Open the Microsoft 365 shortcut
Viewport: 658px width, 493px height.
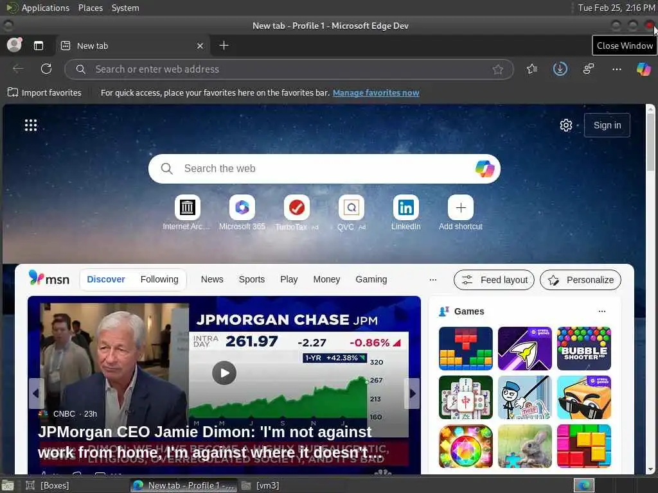(x=242, y=212)
